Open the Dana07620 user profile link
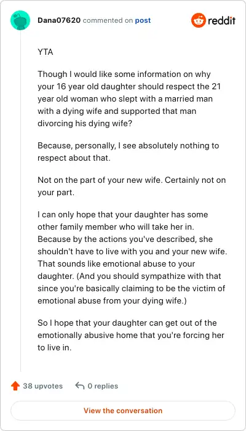 (59, 20)
